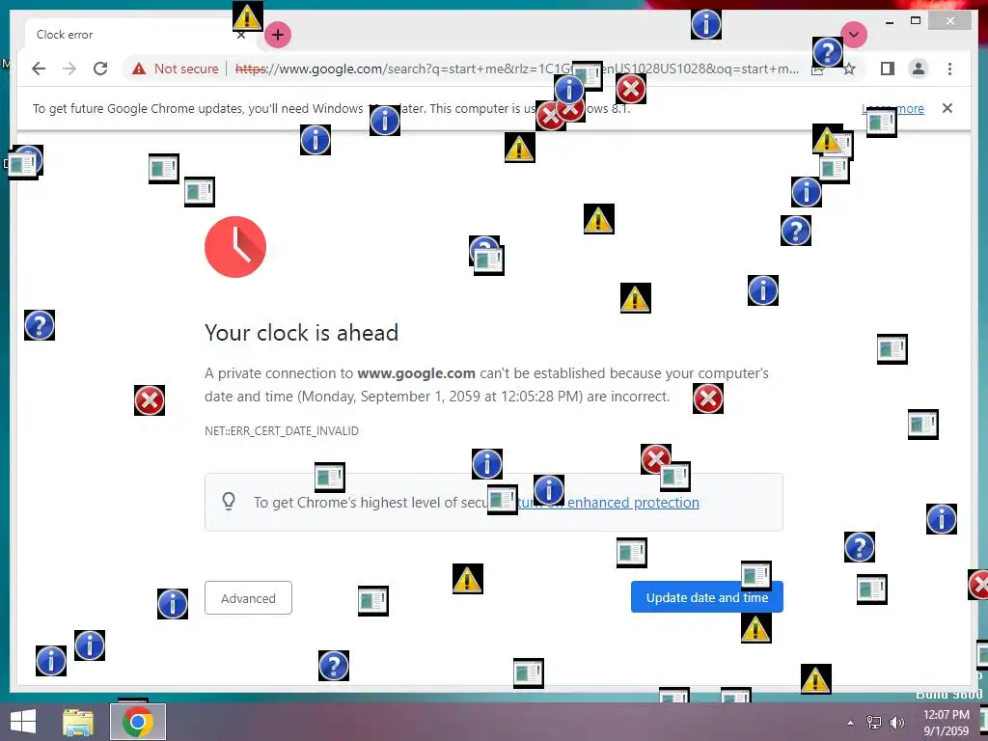Image resolution: width=988 pixels, height=741 pixels.
Task: Bookmark this page with the star icon
Action: click(x=849, y=69)
